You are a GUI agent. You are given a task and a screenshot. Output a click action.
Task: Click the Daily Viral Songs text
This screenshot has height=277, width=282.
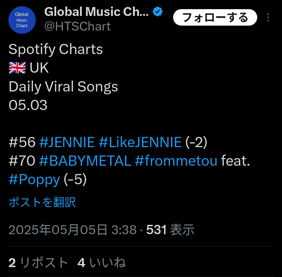(63, 87)
